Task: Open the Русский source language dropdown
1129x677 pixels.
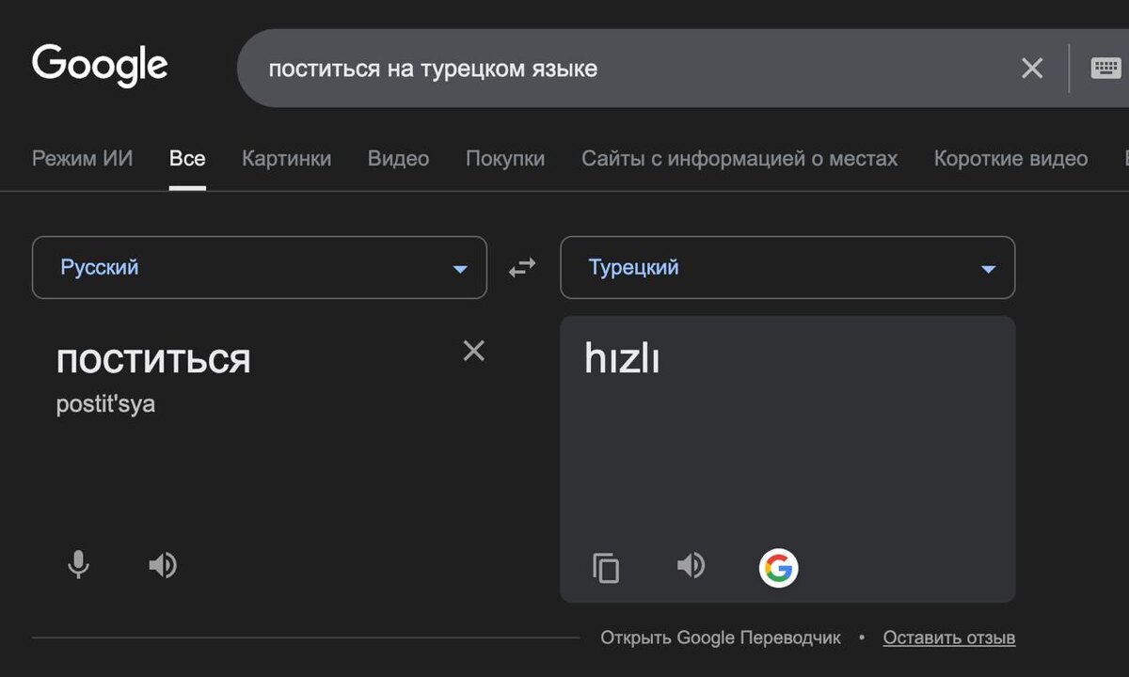Action: (x=260, y=268)
